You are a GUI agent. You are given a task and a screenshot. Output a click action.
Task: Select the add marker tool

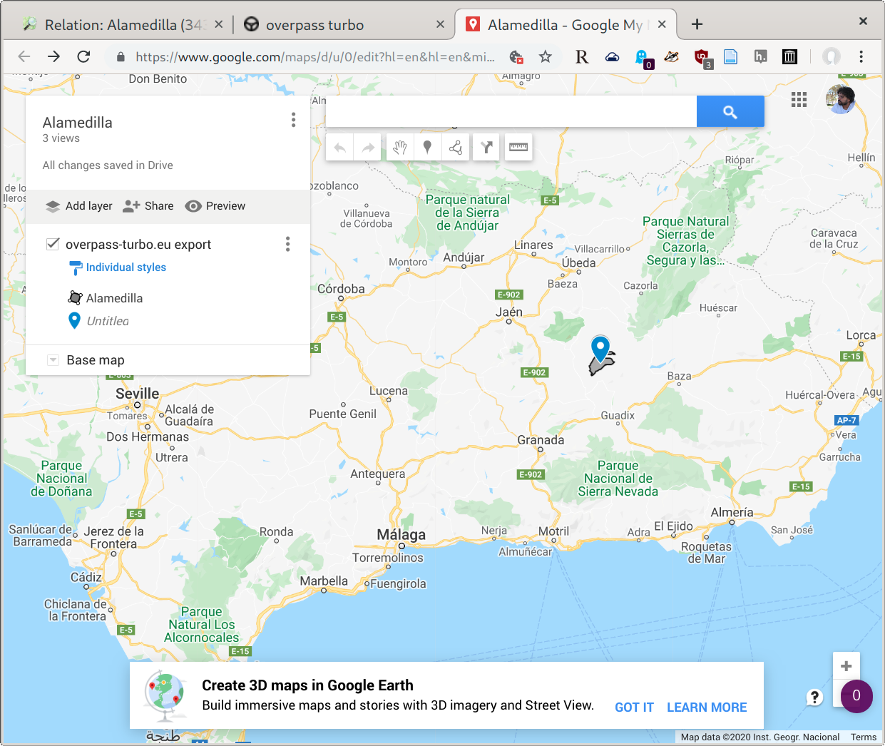coord(427,148)
